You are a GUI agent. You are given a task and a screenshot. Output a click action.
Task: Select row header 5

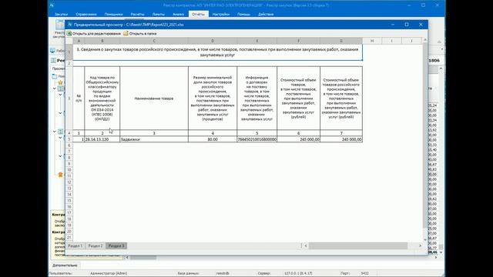(x=69, y=139)
